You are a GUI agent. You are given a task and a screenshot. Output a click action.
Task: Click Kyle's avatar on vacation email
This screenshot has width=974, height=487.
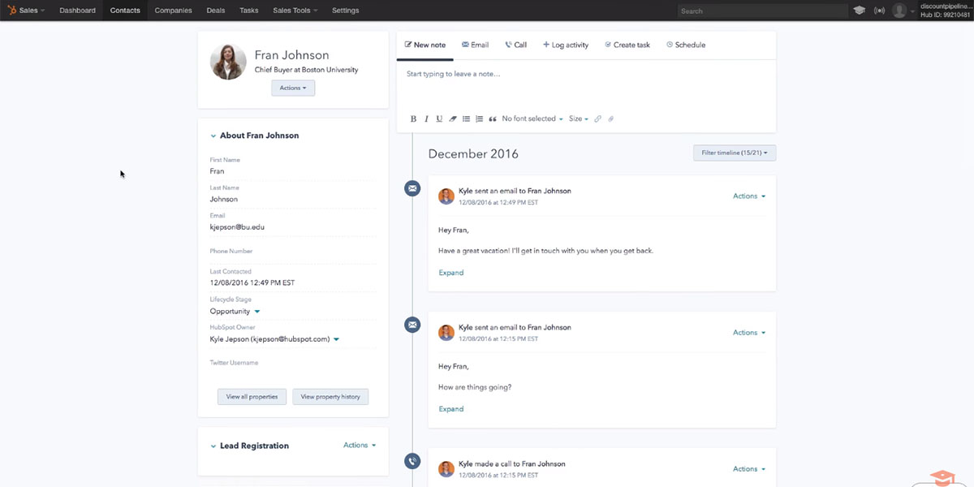pos(446,196)
